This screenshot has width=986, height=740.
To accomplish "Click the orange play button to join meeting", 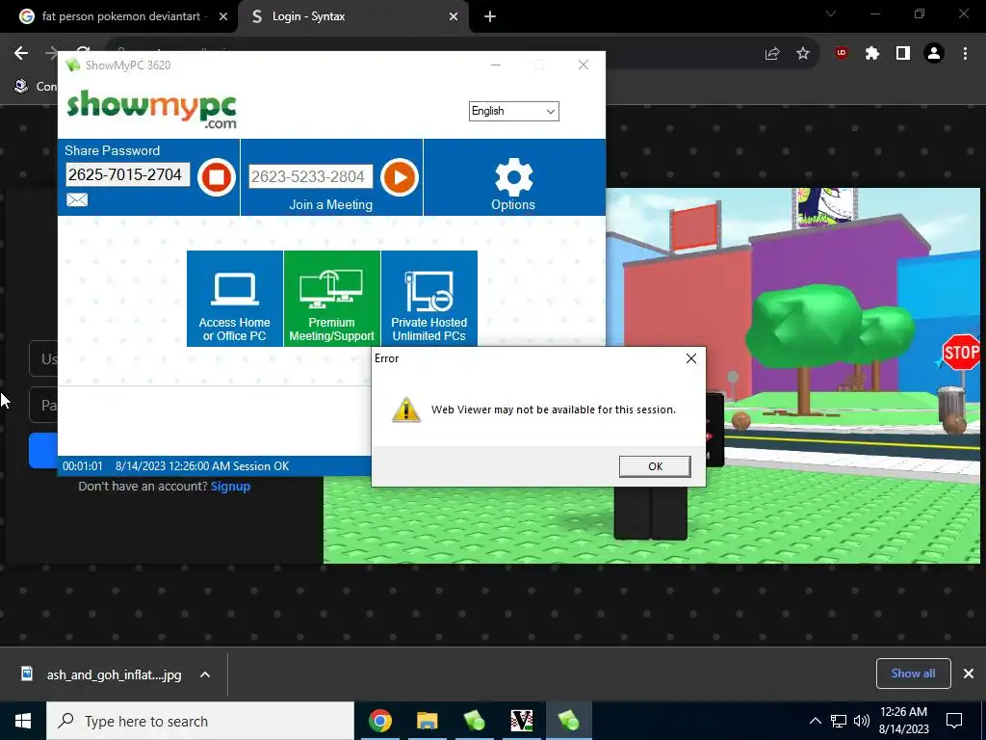I will [400, 177].
